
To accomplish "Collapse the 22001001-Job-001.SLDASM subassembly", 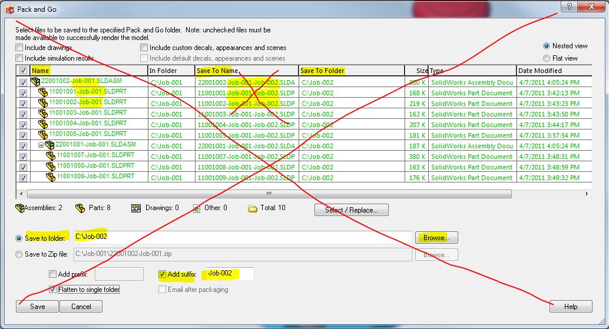I will tap(41, 145).
